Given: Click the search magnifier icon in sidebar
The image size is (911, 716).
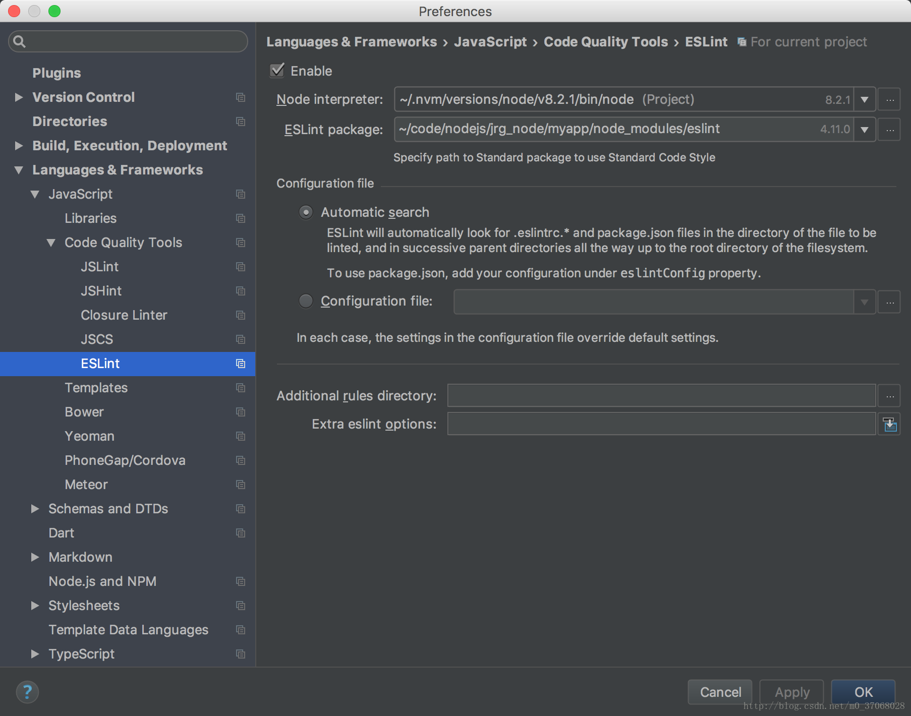Looking at the screenshot, I should (19, 41).
